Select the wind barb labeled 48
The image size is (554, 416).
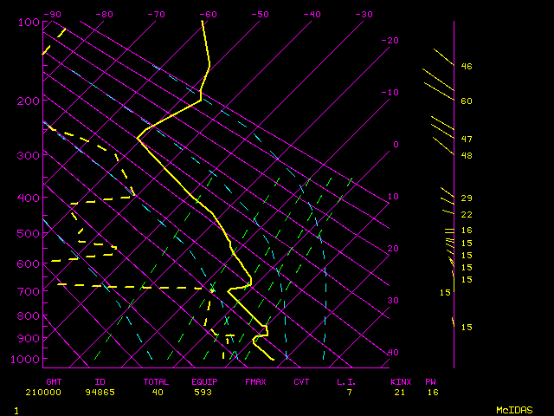[x=441, y=146]
